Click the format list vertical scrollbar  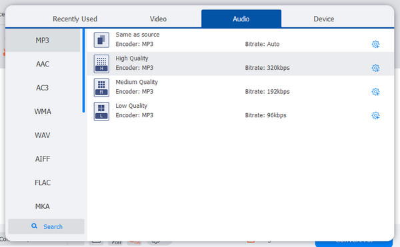83,71
